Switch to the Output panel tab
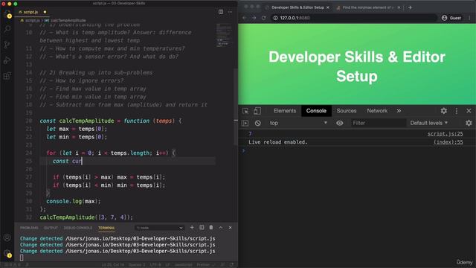Viewport: 476px width, 268px height. tap(51, 228)
